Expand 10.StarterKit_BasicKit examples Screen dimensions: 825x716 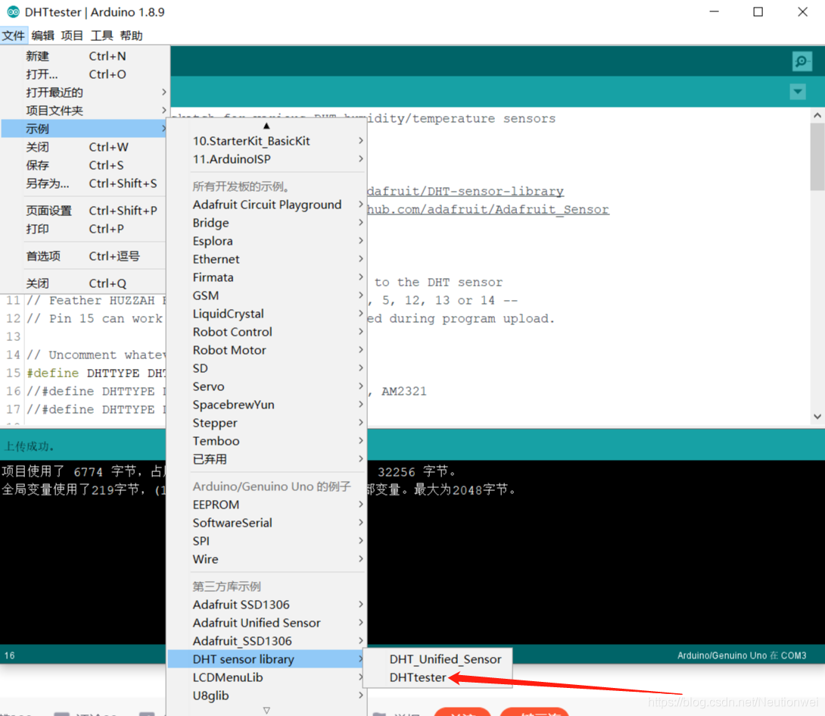(266, 141)
